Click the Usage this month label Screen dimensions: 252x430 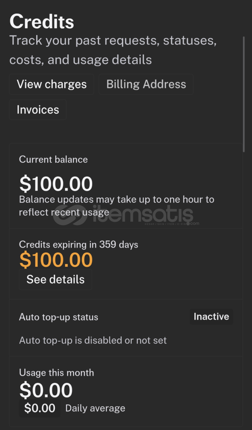56,373
